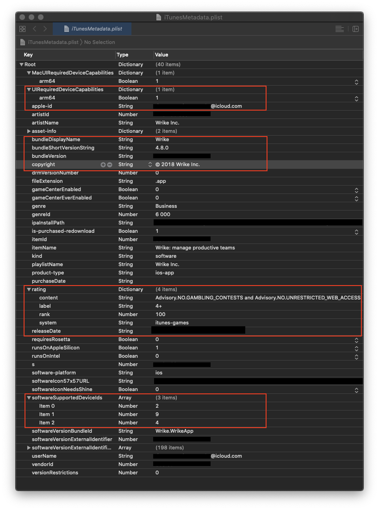Click the document icon inside the editor tab

pyautogui.click(x=66, y=28)
